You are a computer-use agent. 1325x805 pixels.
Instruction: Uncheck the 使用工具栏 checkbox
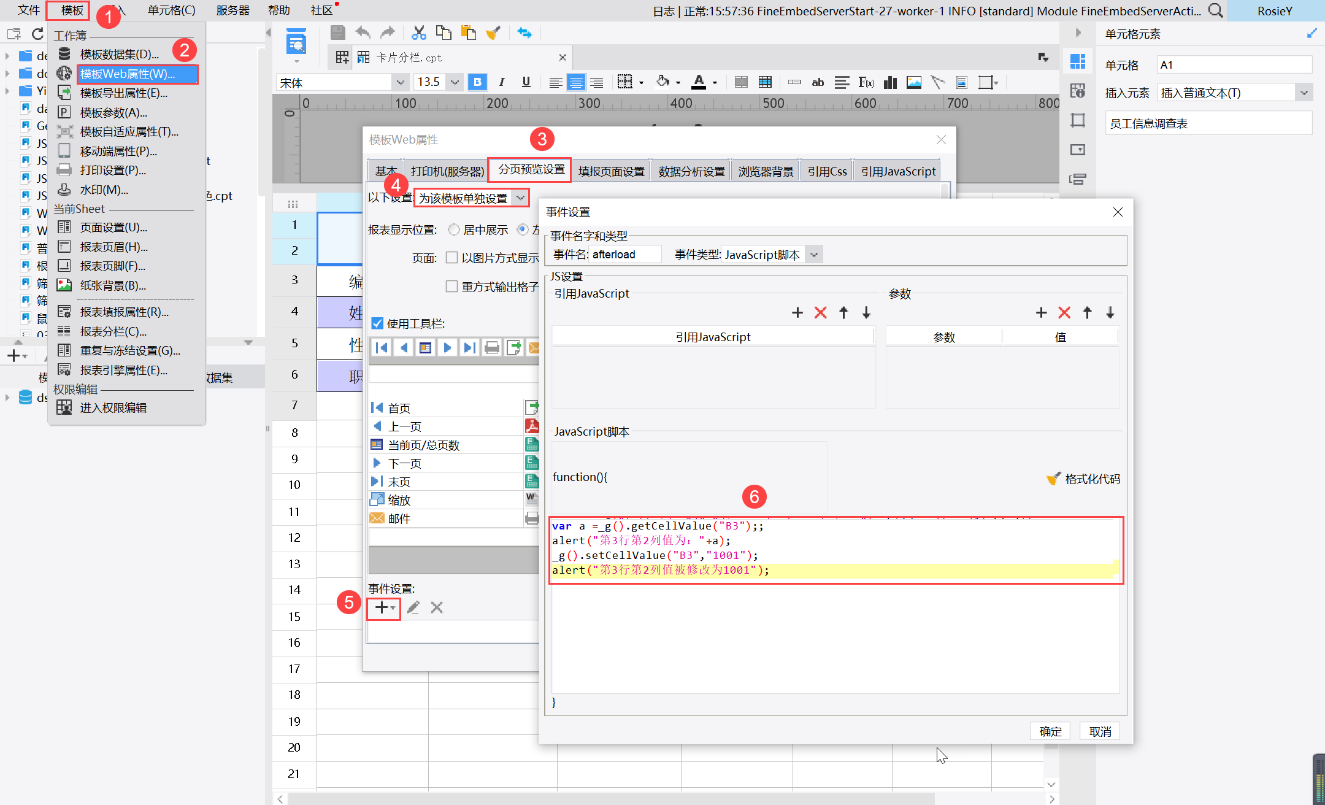pos(377,323)
